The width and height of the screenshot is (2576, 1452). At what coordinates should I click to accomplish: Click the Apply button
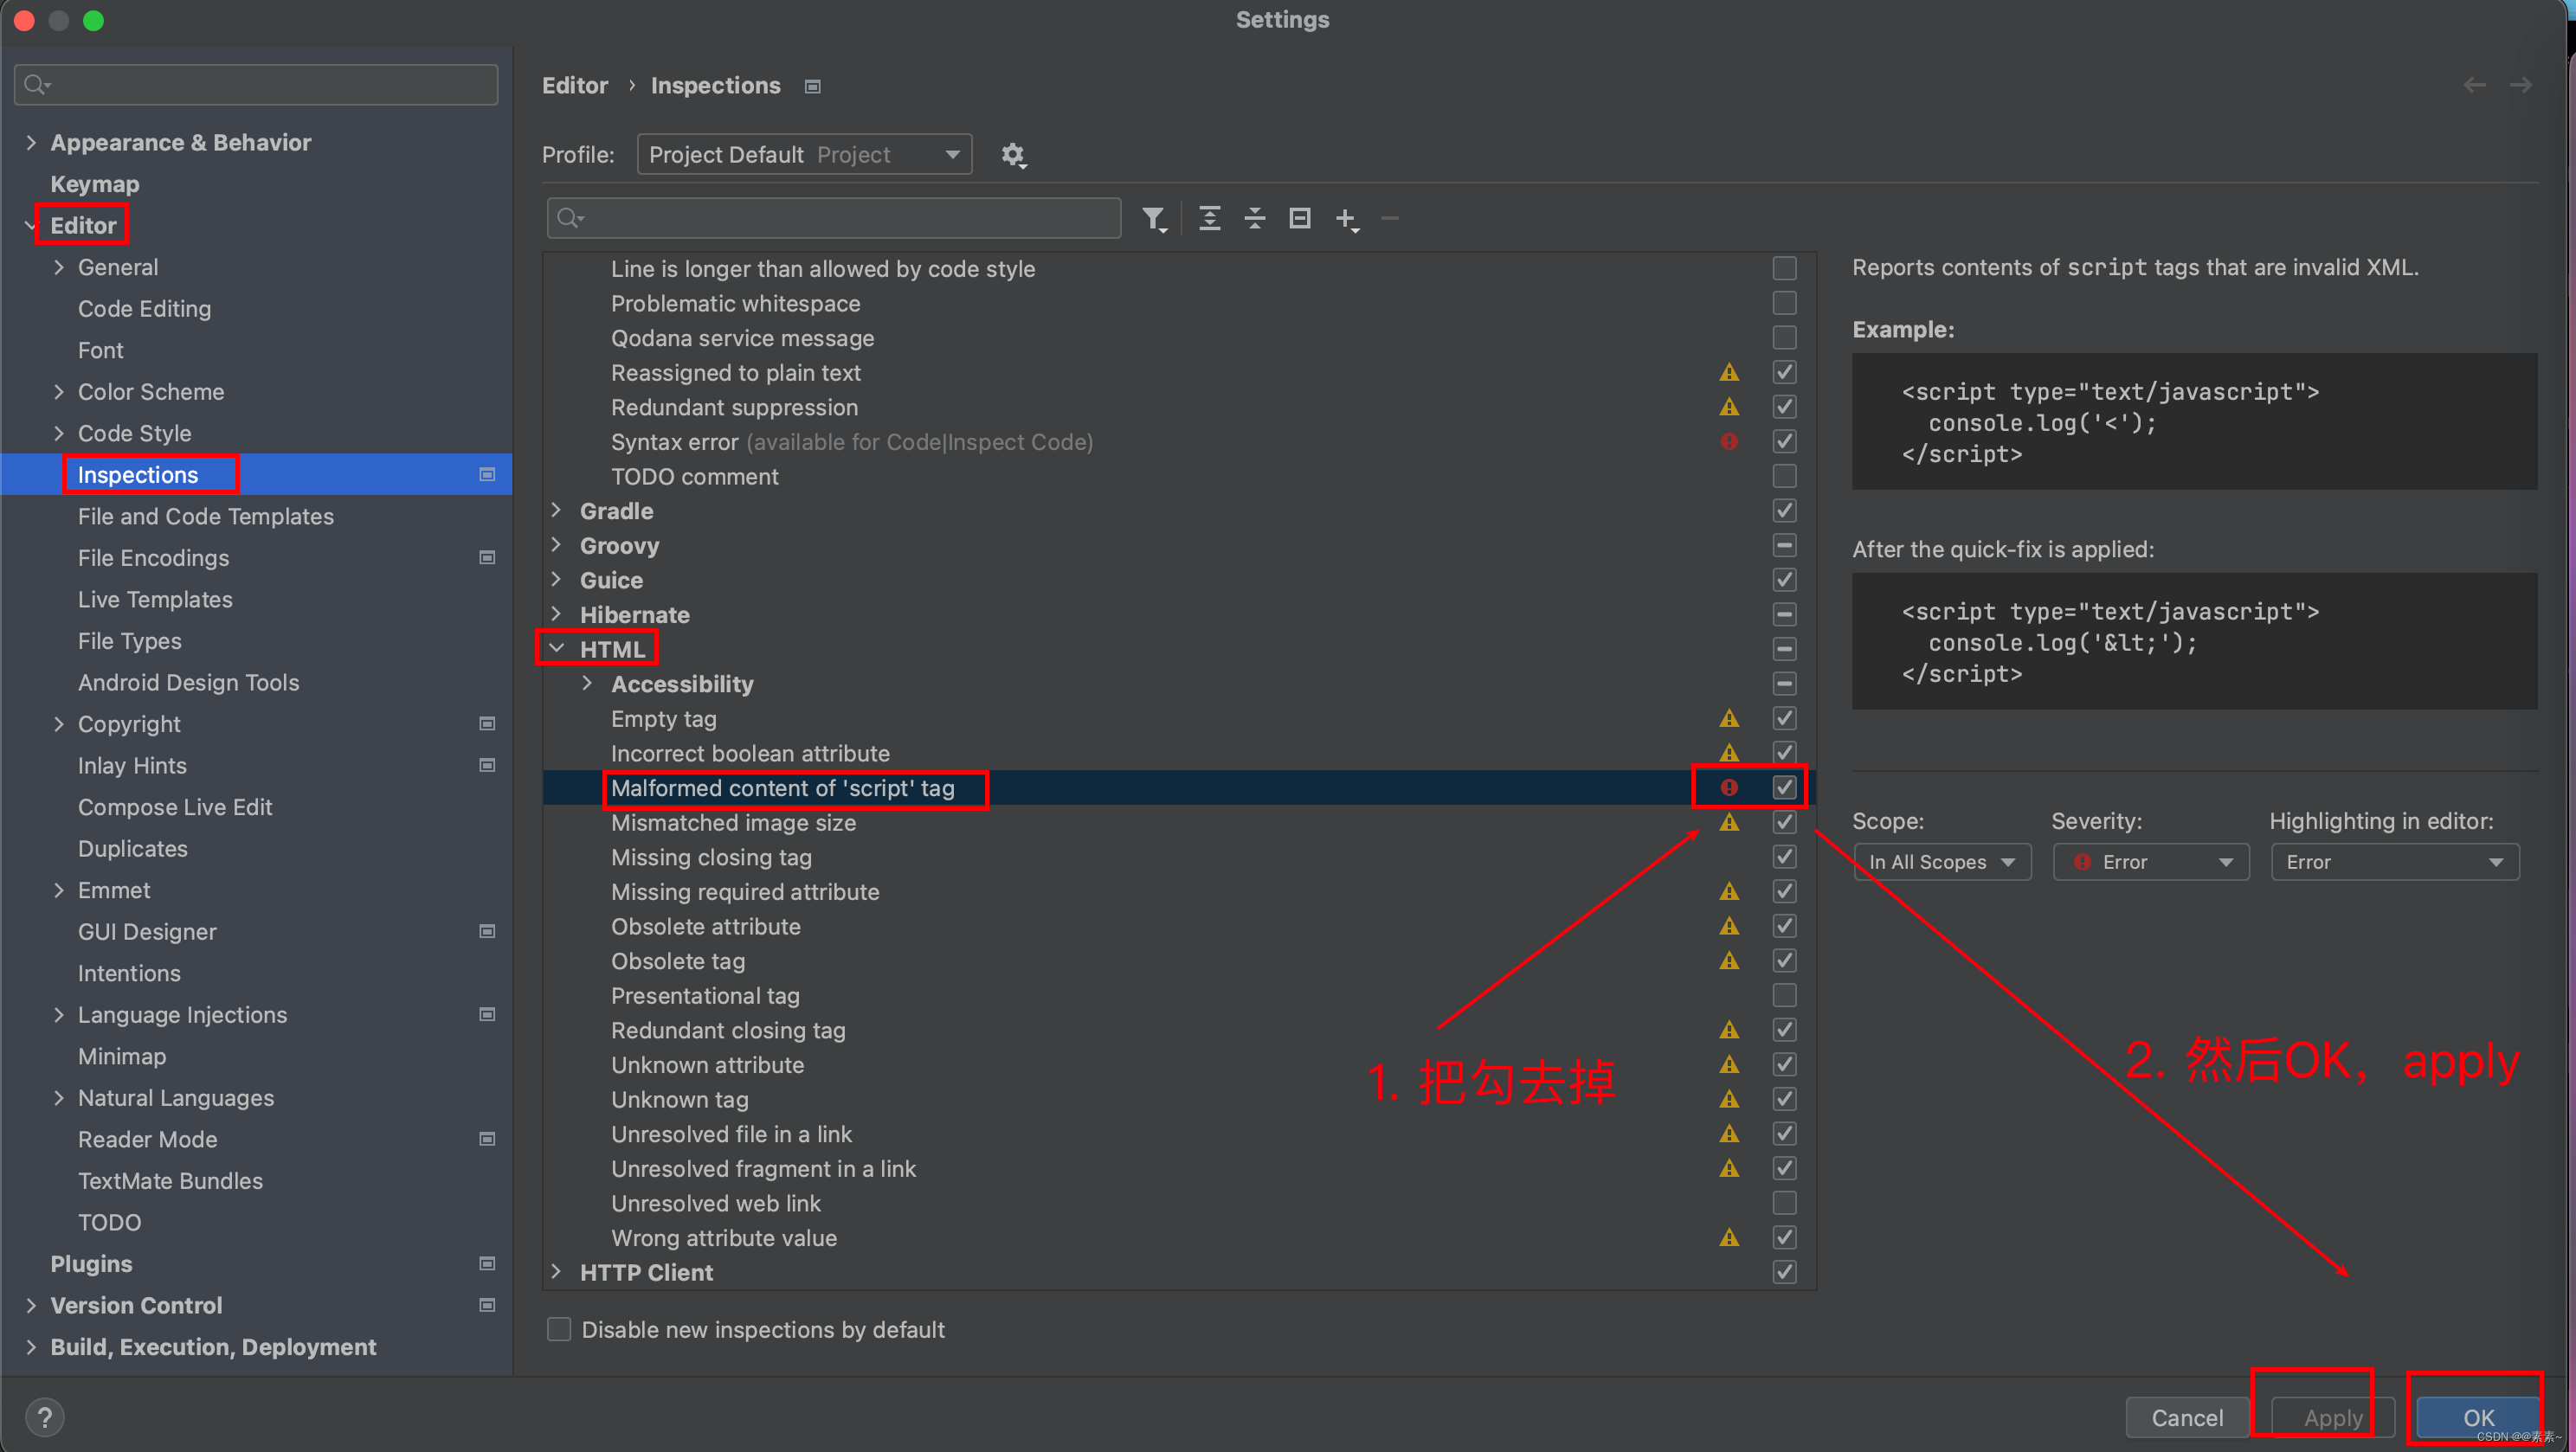(2330, 1415)
